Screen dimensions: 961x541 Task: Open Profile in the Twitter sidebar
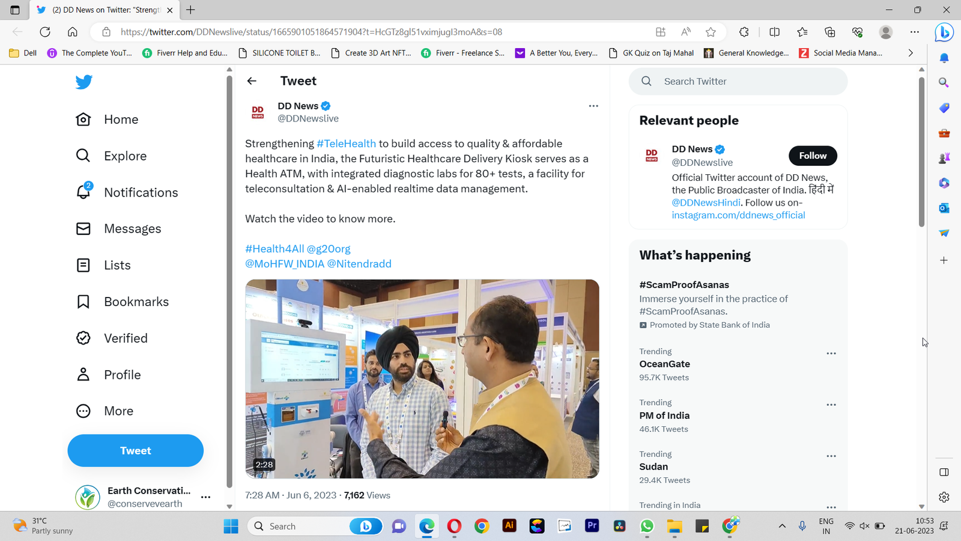109,375
